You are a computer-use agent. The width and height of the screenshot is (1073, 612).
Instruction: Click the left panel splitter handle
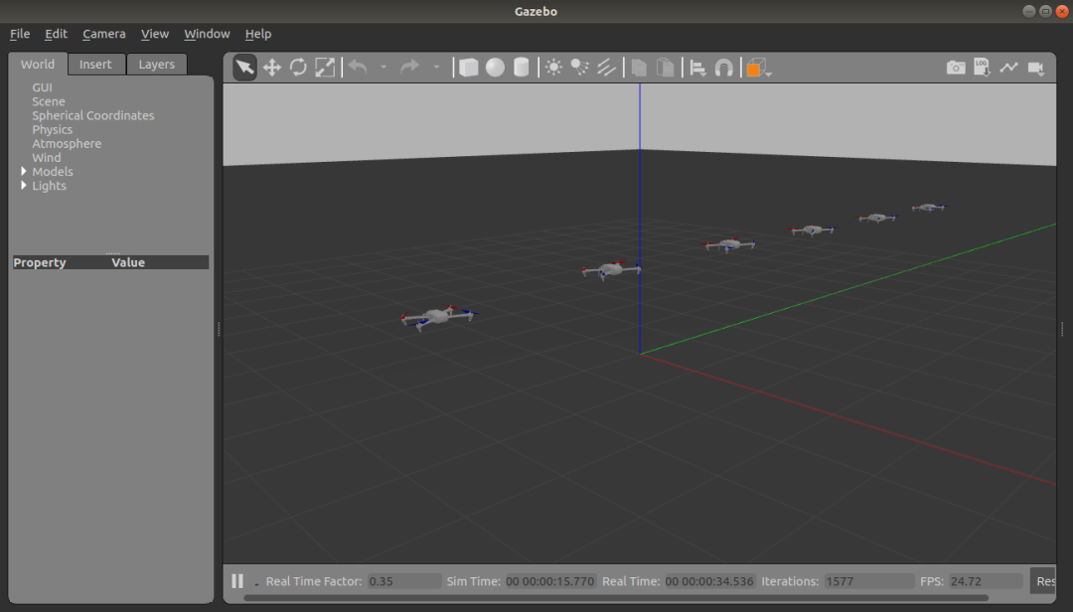click(219, 329)
